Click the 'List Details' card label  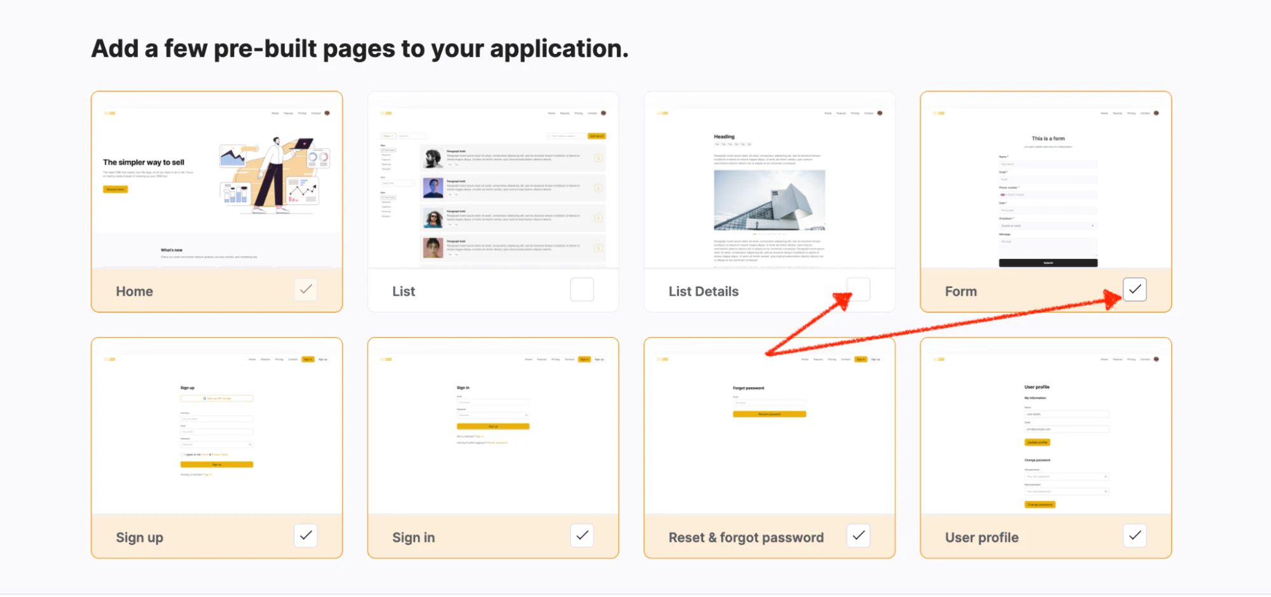[x=703, y=291]
